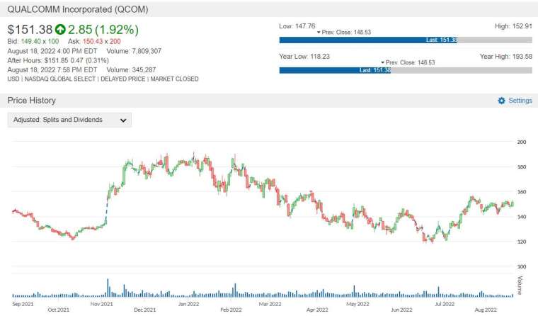Click the Jul 2022 date axis label
The image size is (538, 316).
click(445, 304)
